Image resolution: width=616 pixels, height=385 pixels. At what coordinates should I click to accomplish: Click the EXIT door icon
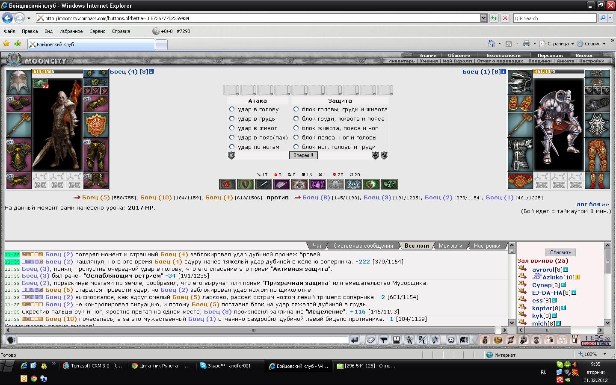point(575,340)
